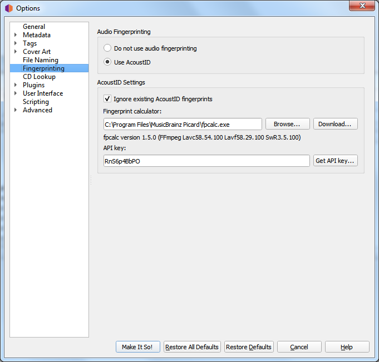Screen dimensions: 379x362
Task: Select 'Do not use audio fingerprinting' option
Action: pos(107,48)
